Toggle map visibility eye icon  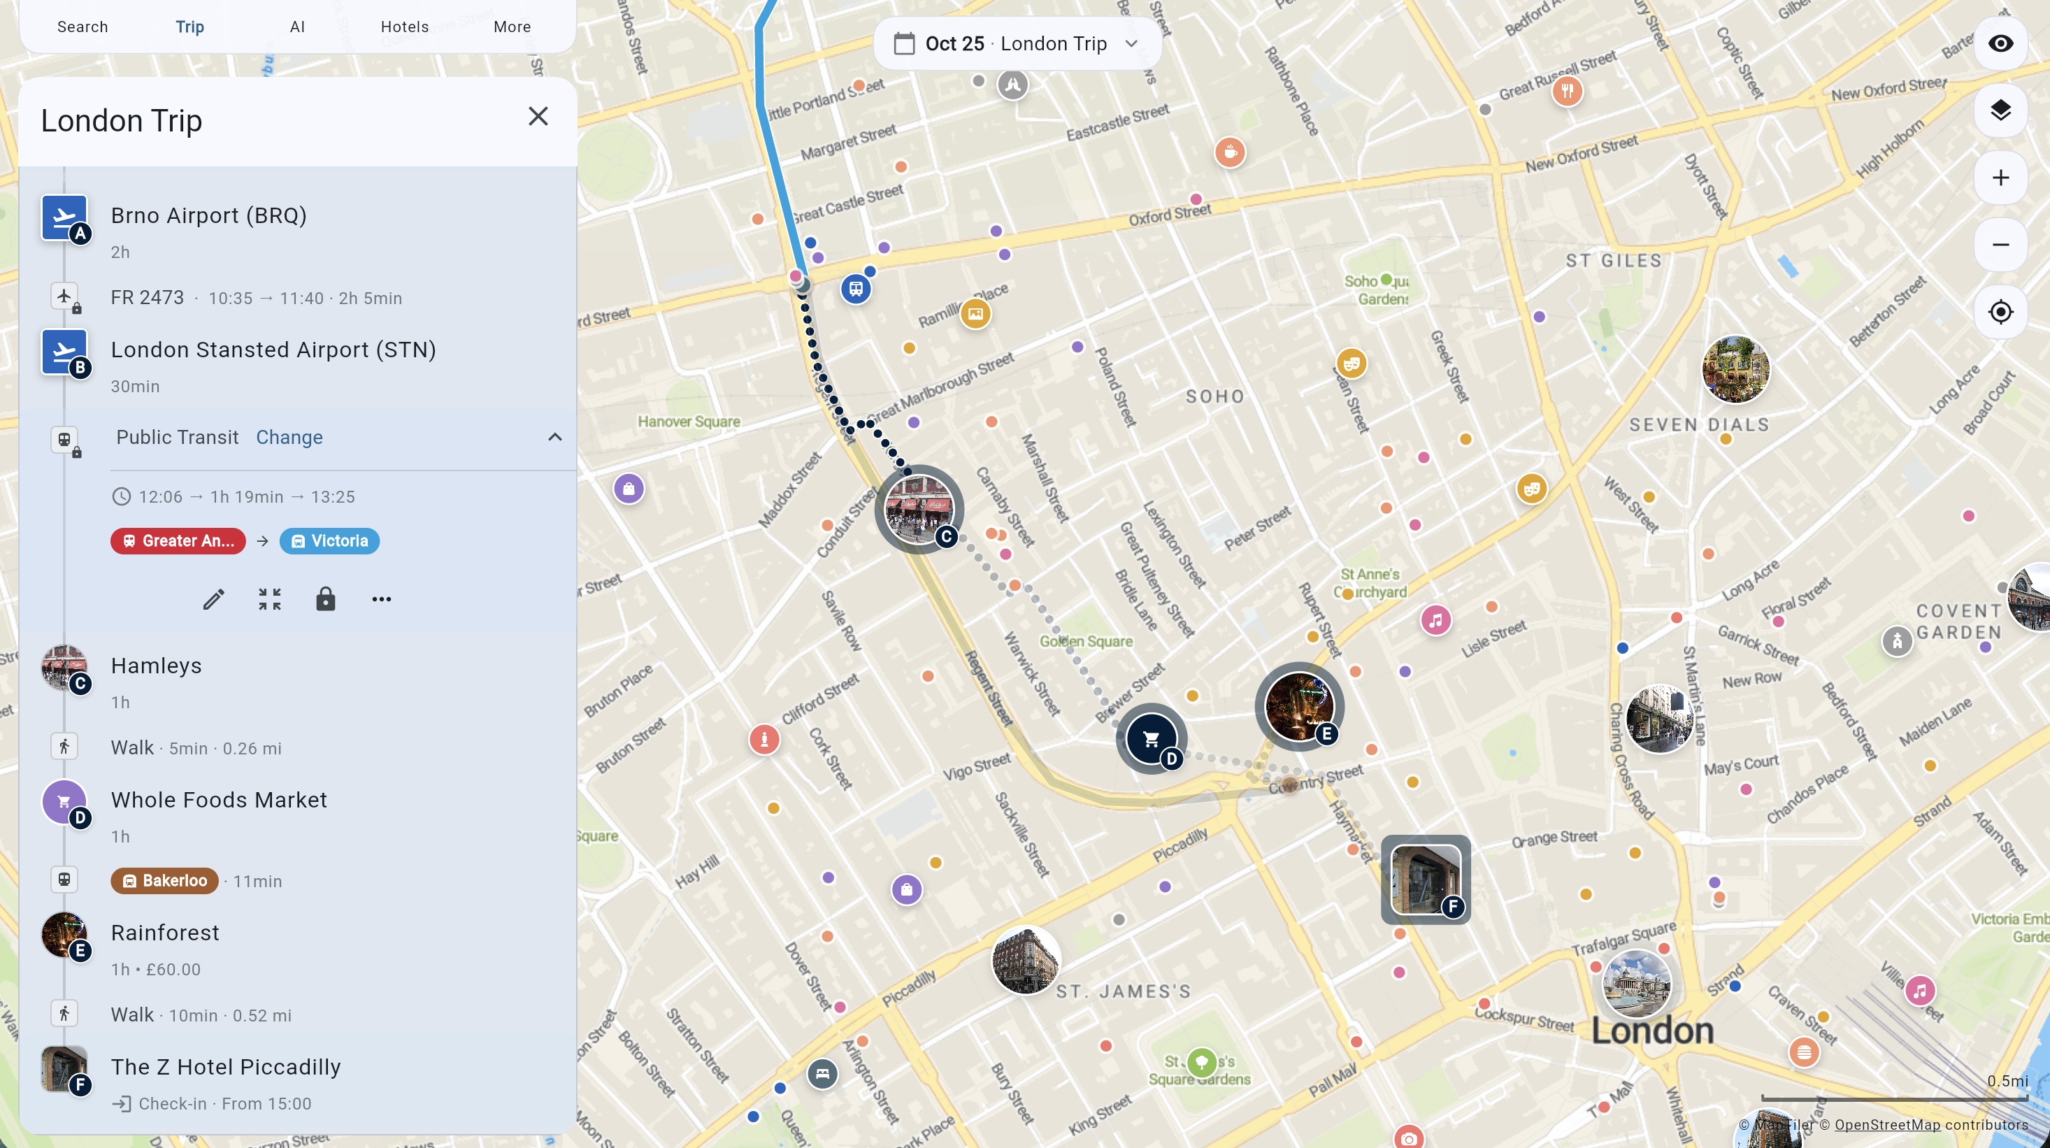[x=2000, y=43]
